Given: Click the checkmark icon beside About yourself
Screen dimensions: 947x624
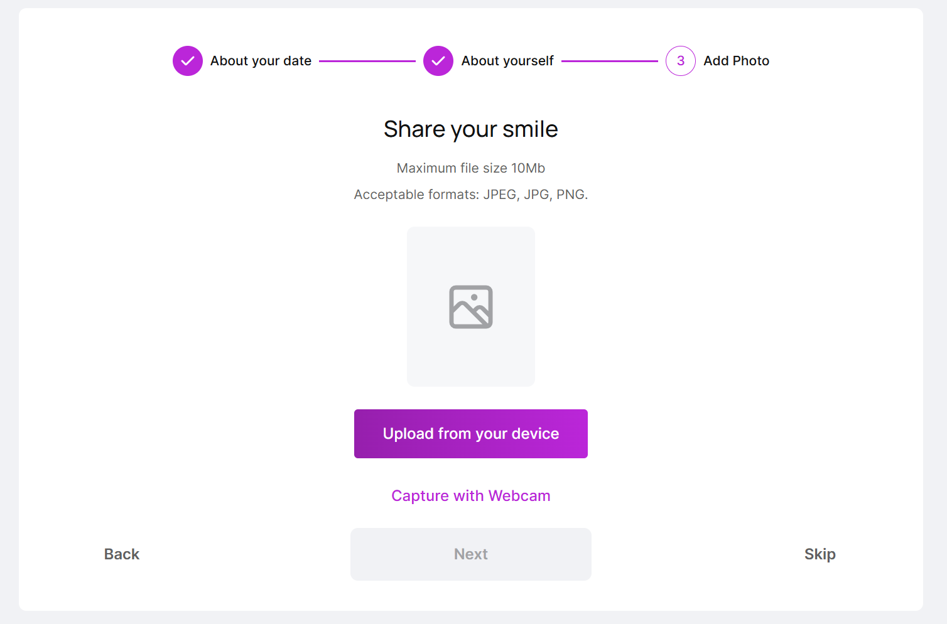Looking at the screenshot, I should [438, 61].
